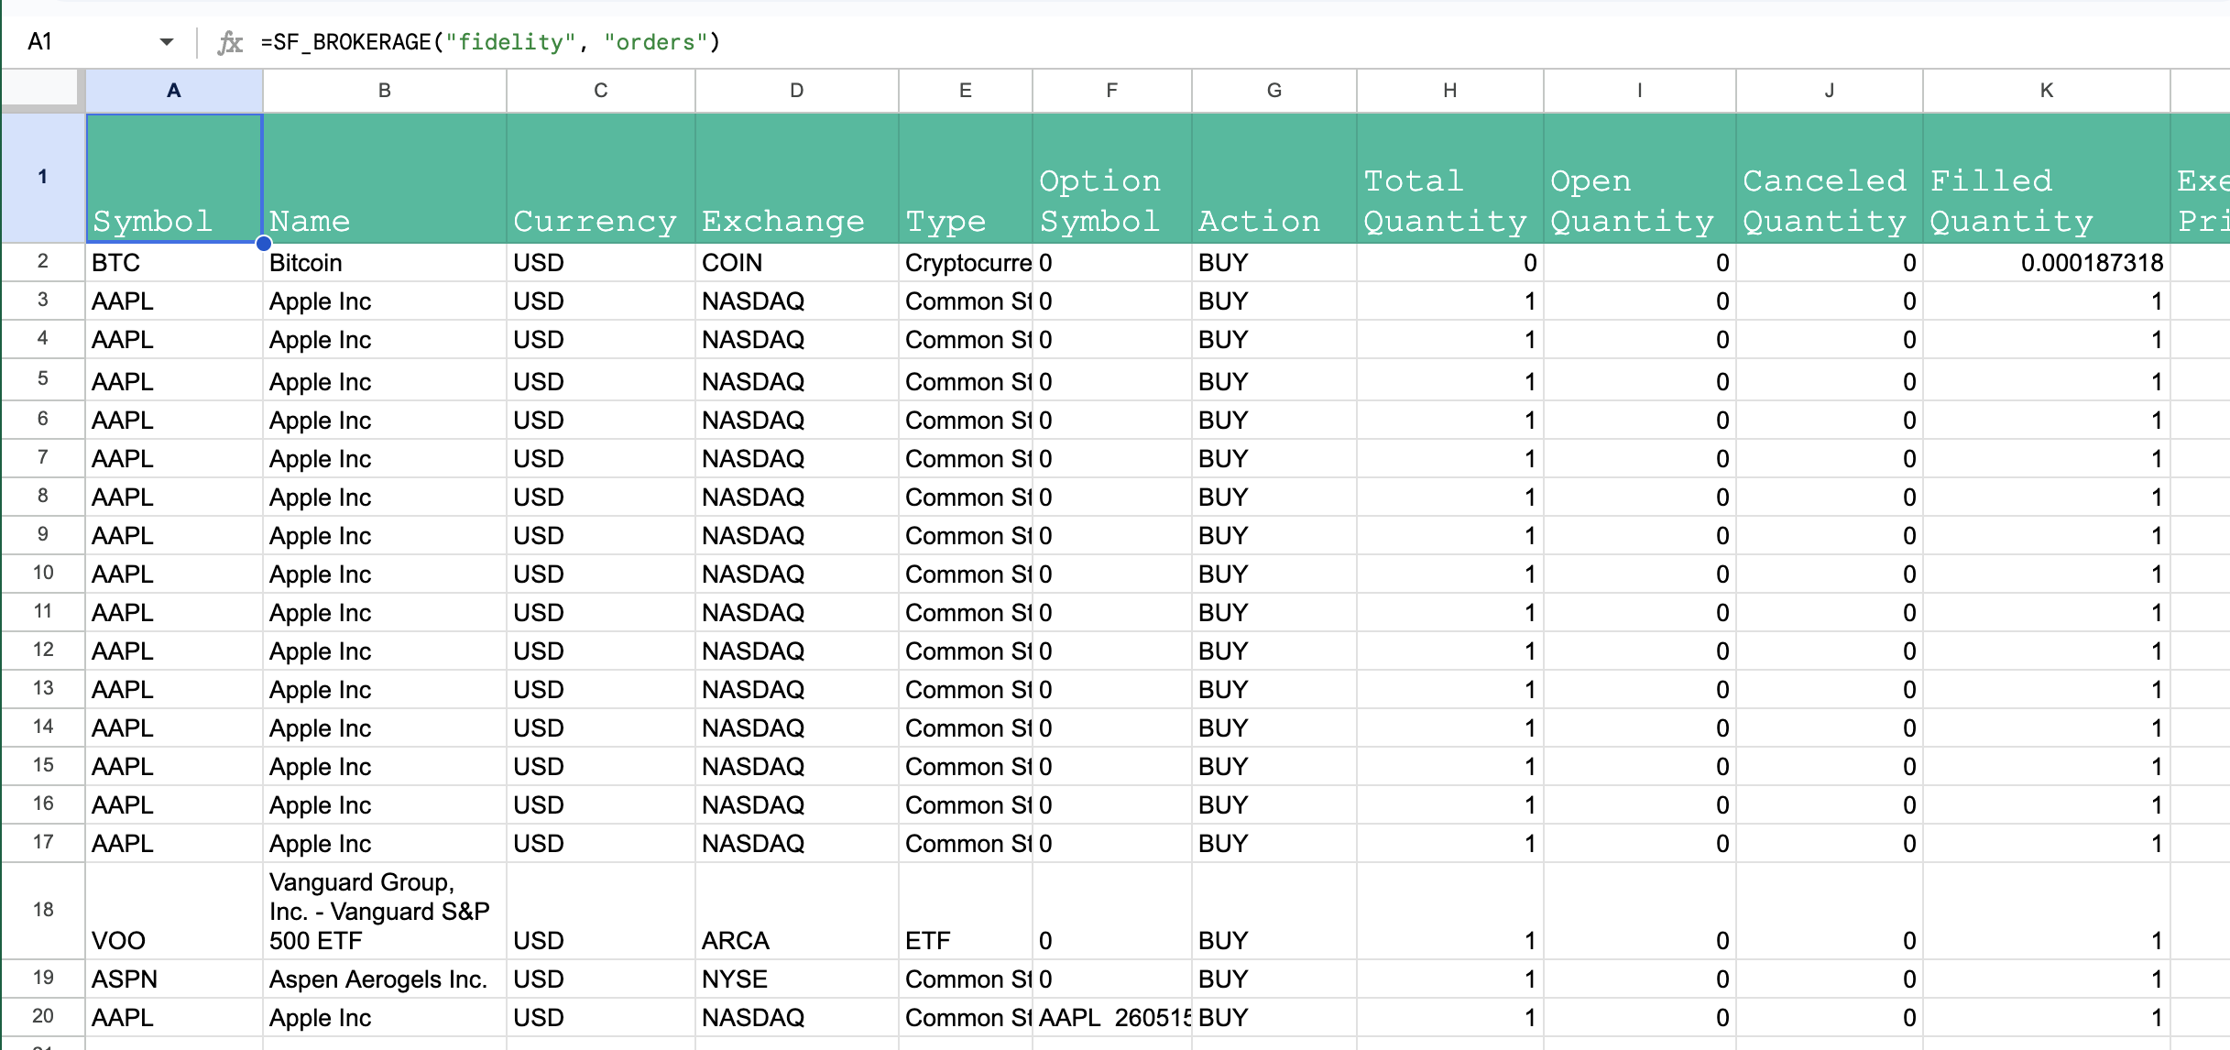This screenshot has width=2230, height=1050.
Task: Click the Exchange header cell
Action: point(797,178)
